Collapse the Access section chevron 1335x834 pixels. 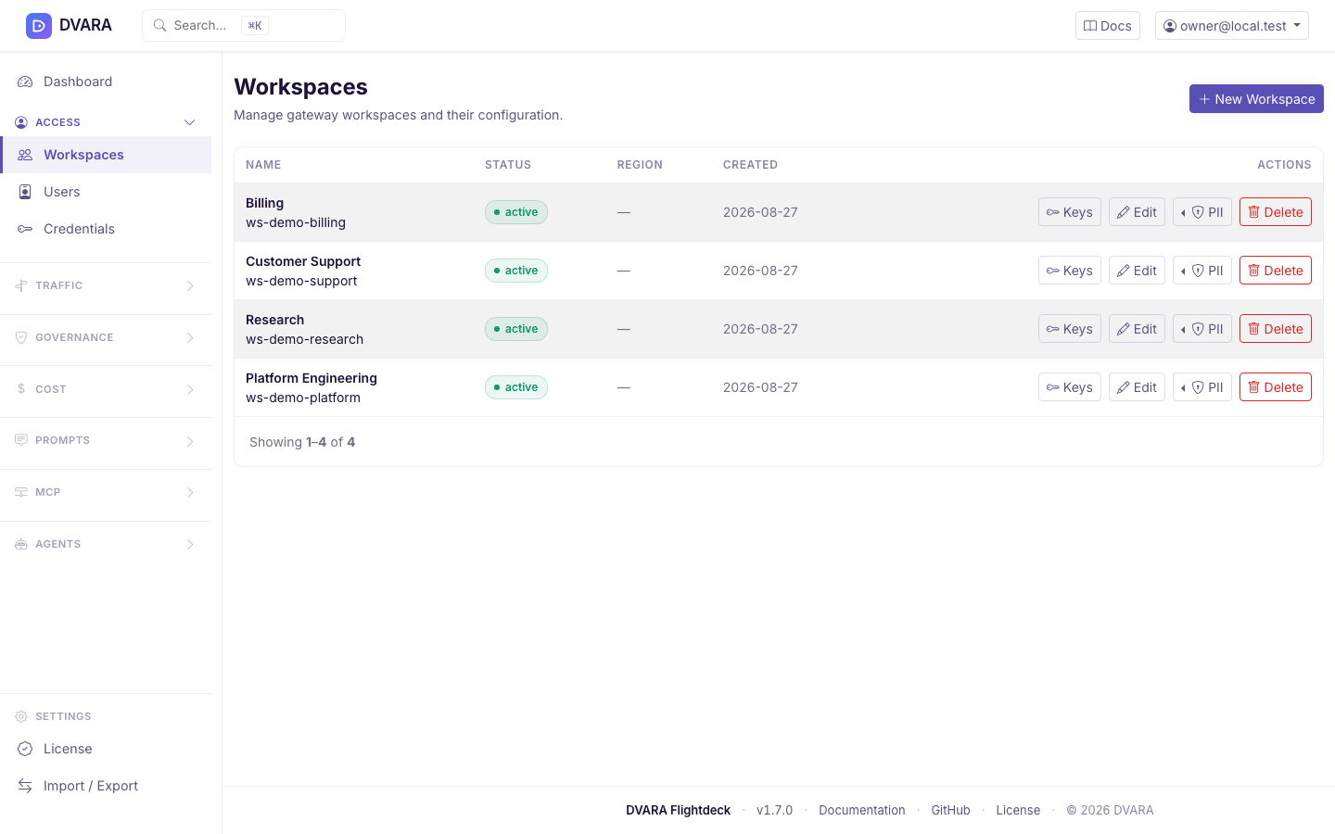click(x=190, y=122)
